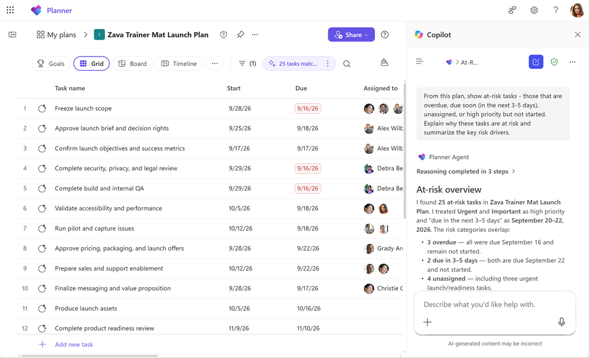Select the Grid view tab
The width and height of the screenshot is (590, 358).
92,64
